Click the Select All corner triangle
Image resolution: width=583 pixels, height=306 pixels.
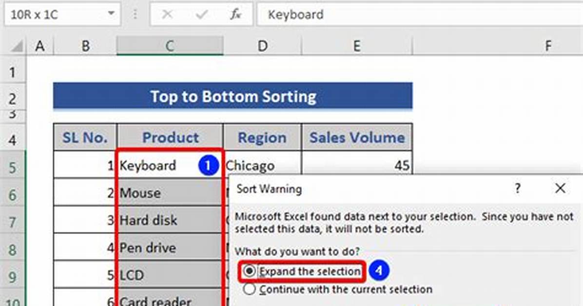click(x=17, y=46)
